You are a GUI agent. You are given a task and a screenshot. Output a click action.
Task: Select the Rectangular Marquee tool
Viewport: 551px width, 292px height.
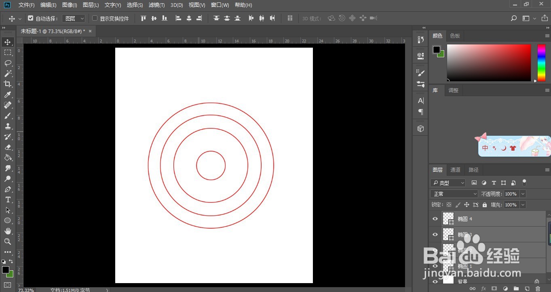pyautogui.click(x=8, y=53)
